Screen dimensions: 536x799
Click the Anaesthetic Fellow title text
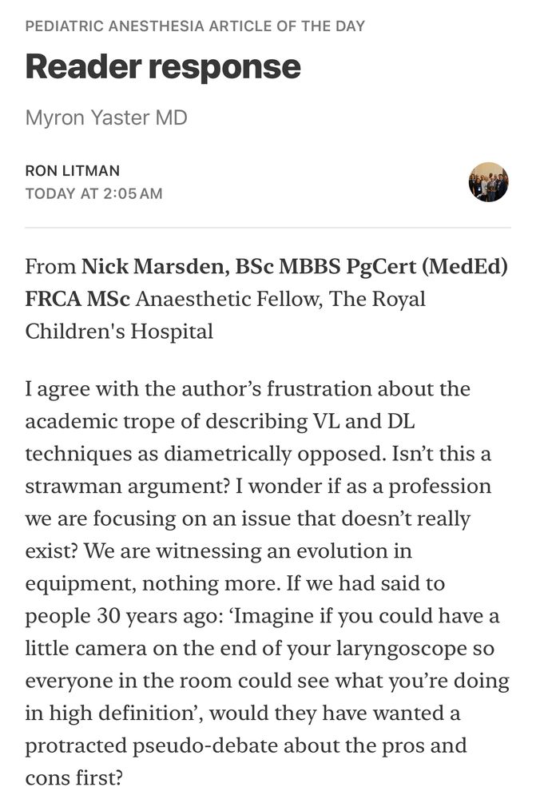pyautogui.click(x=228, y=299)
